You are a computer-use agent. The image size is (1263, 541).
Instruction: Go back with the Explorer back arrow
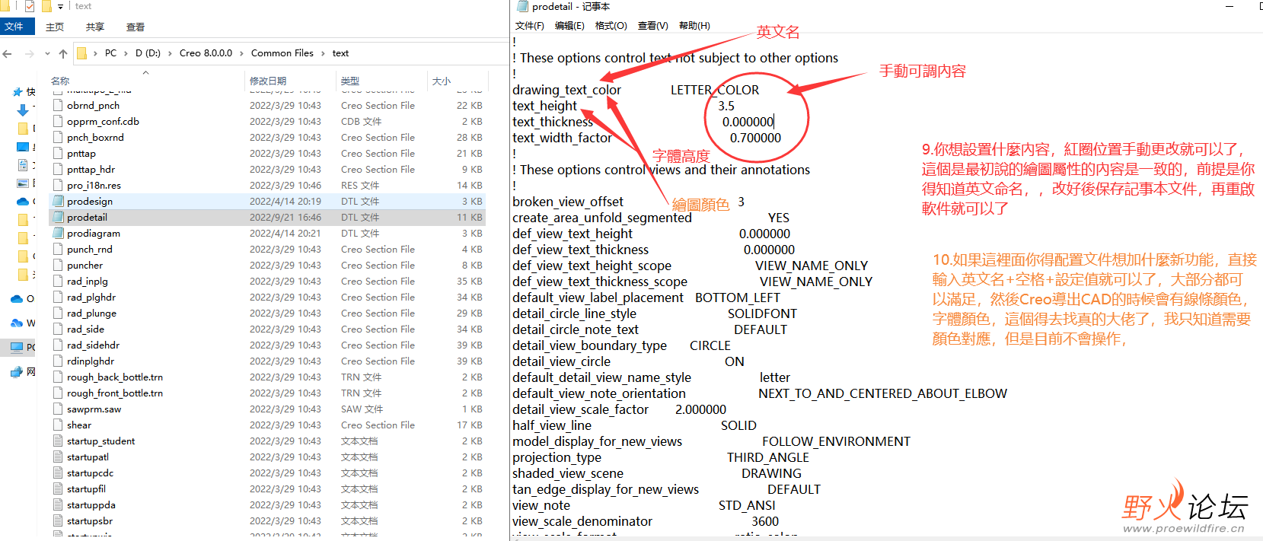pos(8,53)
